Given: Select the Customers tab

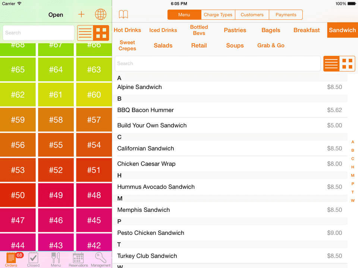Looking at the screenshot, I should 252,15.
